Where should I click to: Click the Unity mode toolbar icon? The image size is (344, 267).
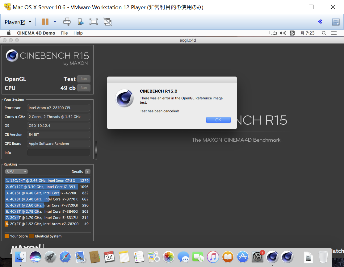click(107, 22)
